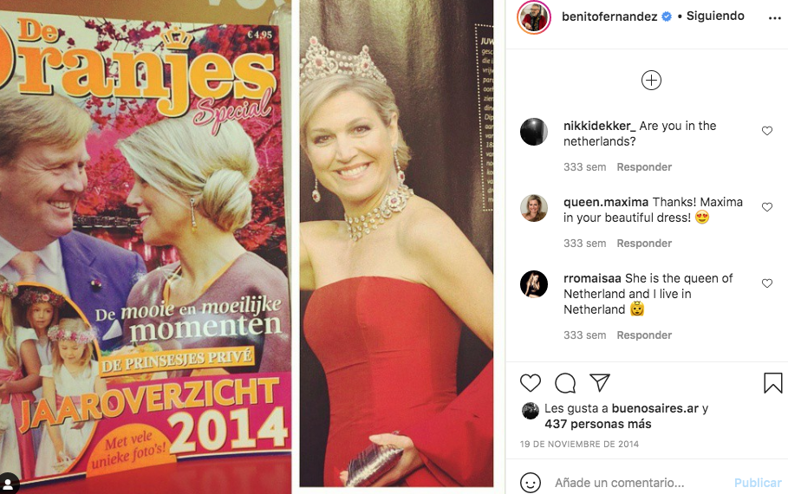Focus the 'Añade un comentario...' field

(638, 483)
